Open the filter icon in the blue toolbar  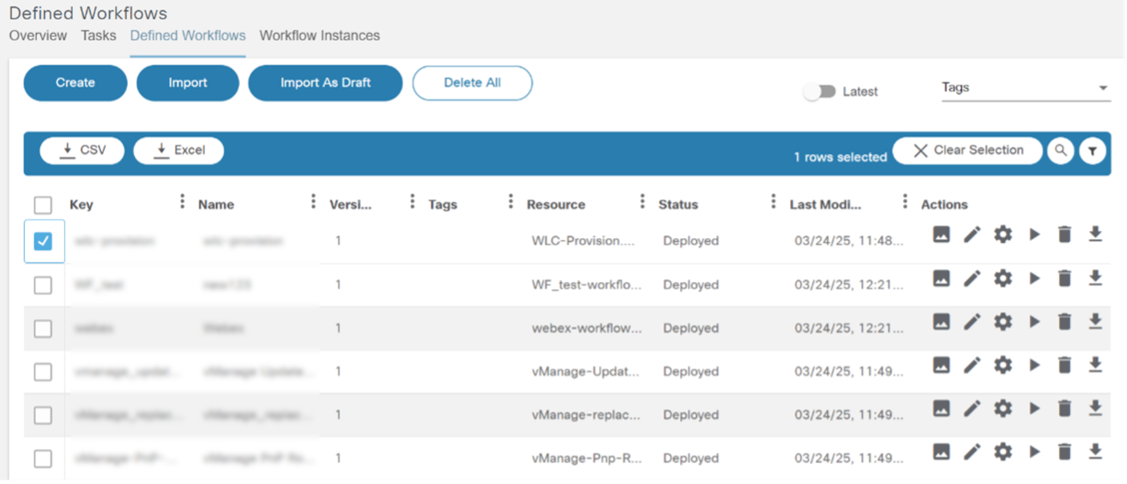point(1092,151)
